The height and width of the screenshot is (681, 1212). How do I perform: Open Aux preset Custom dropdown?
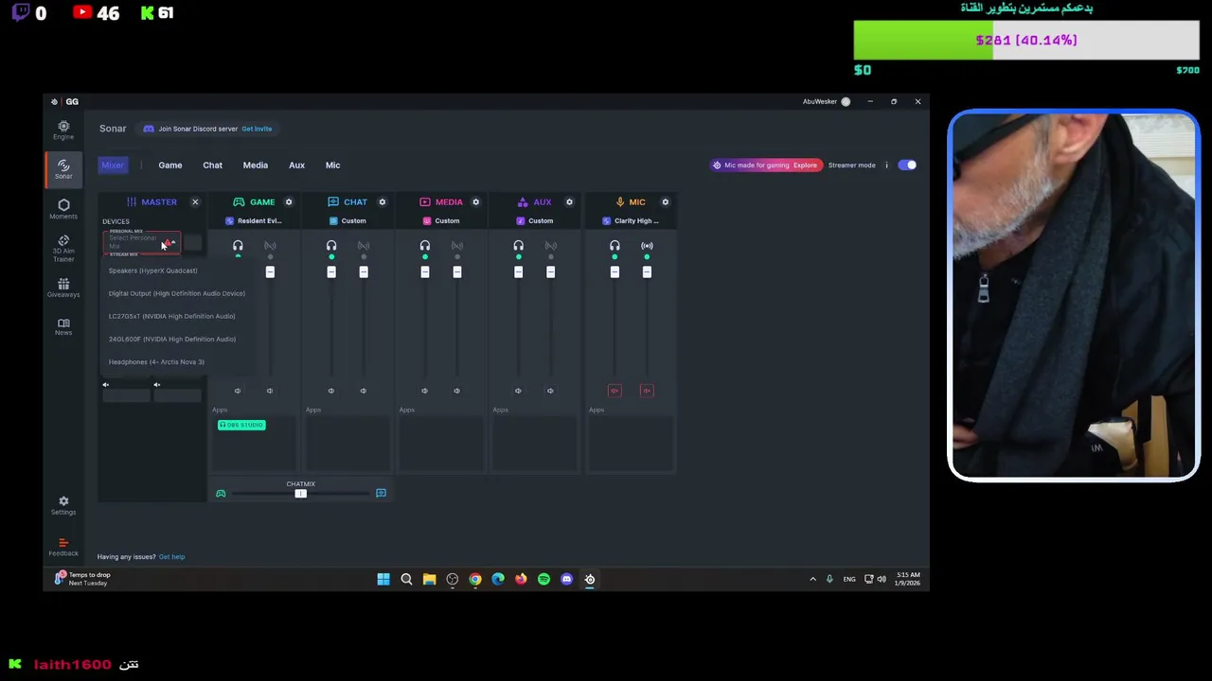tap(535, 220)
